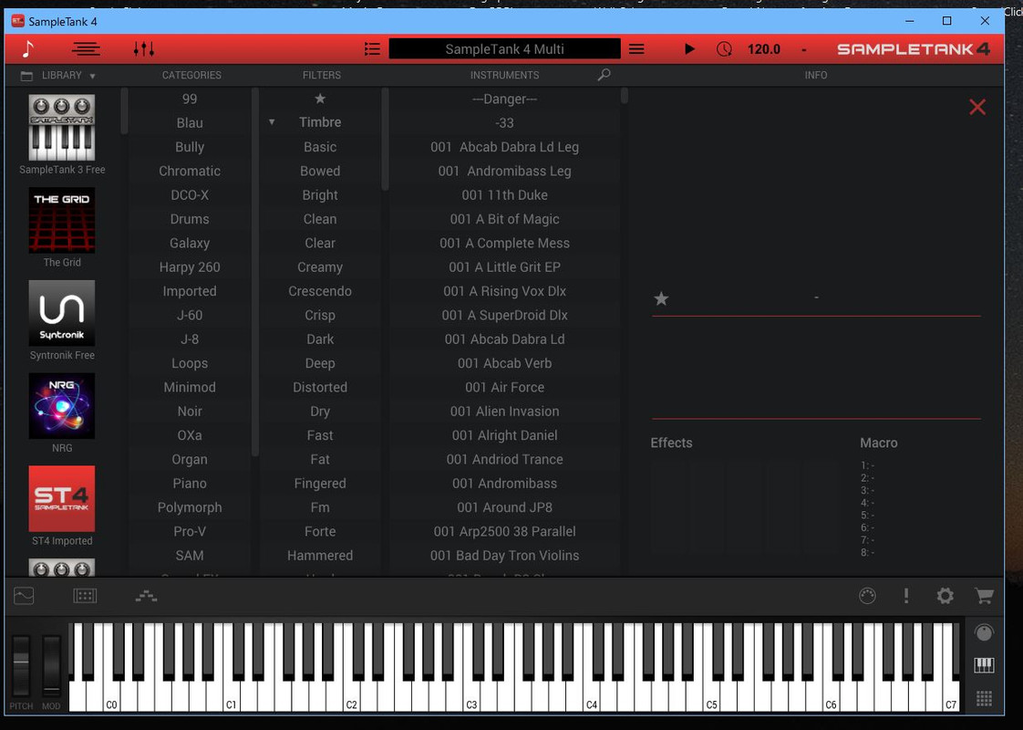Click the tempo value 120.0
1023x730 pixels.
click(x=764, y=49)
